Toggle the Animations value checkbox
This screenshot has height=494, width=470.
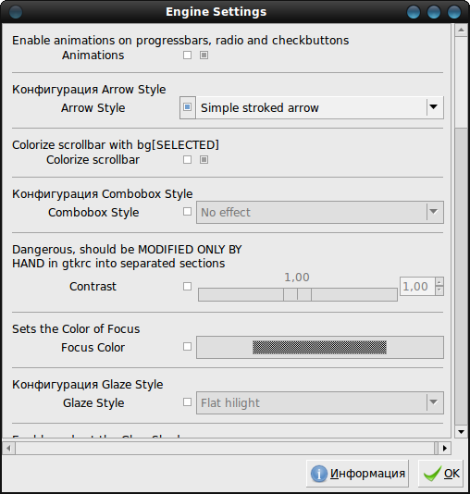(x=204, y=56)
